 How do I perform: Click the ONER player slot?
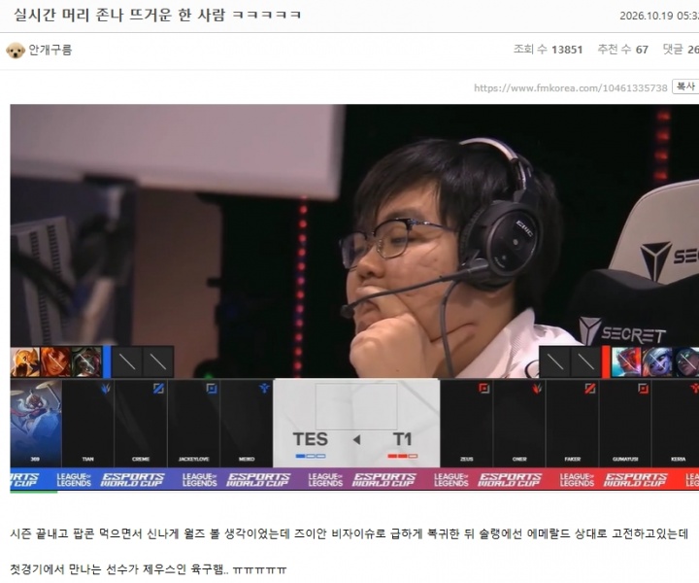coord(519,423)
